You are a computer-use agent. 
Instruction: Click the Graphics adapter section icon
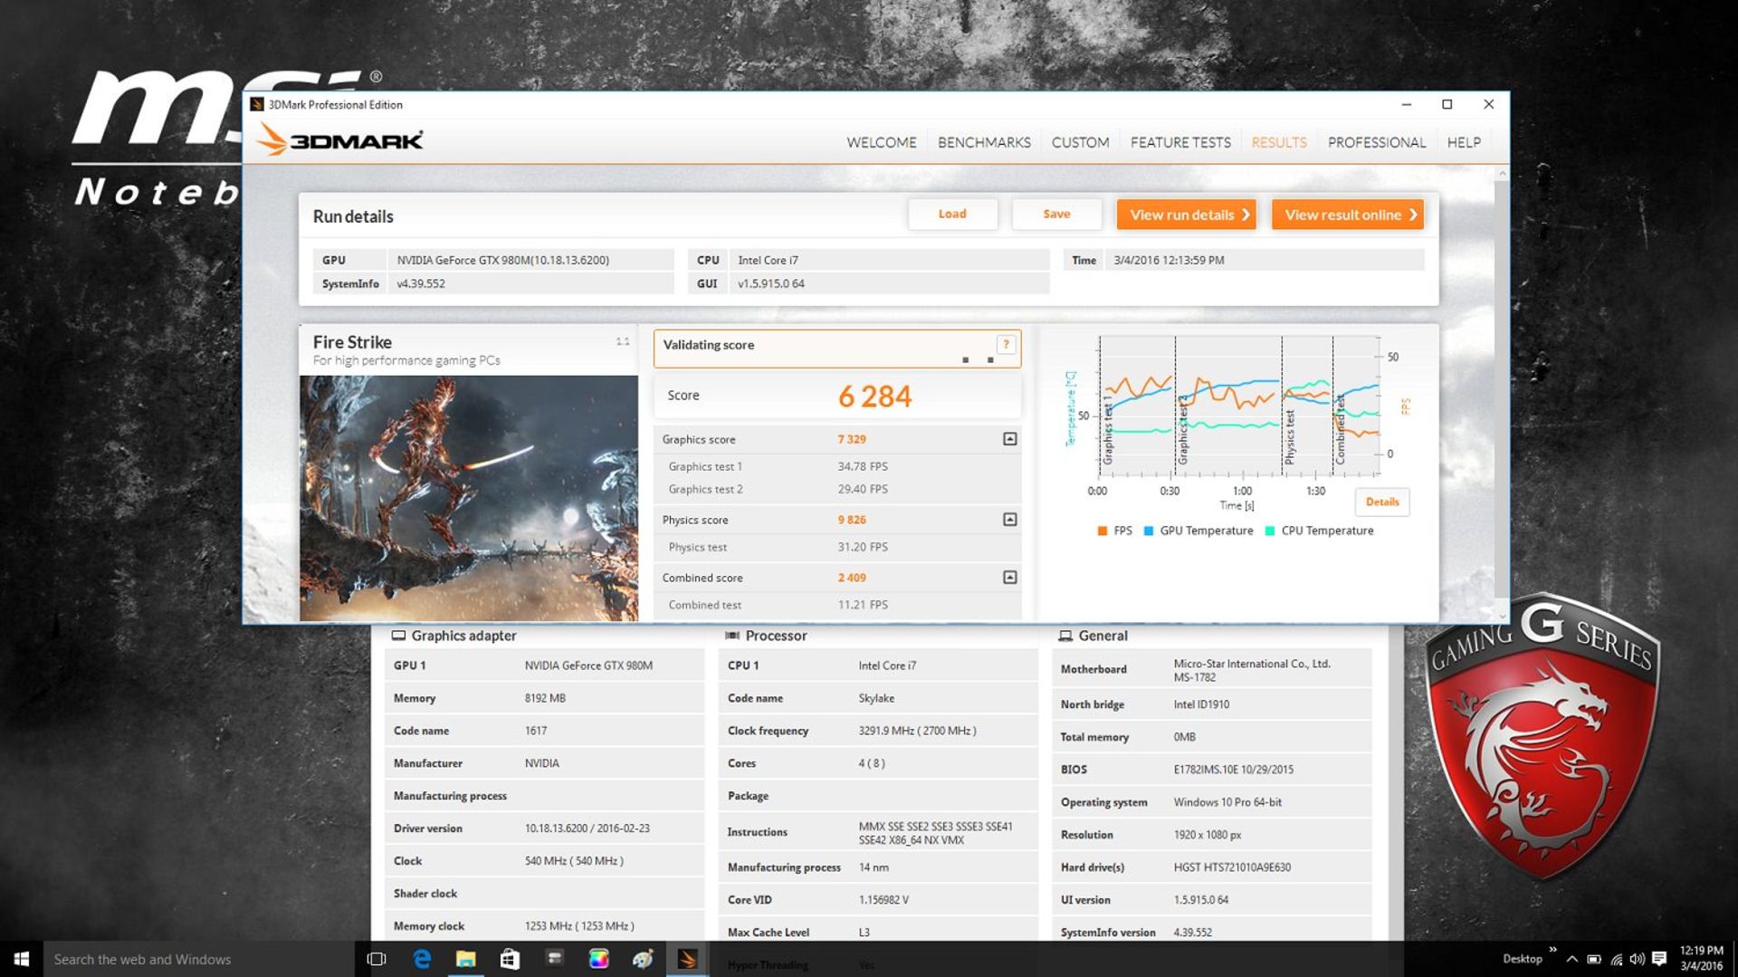pyautogui.click(x=398, y=636)
